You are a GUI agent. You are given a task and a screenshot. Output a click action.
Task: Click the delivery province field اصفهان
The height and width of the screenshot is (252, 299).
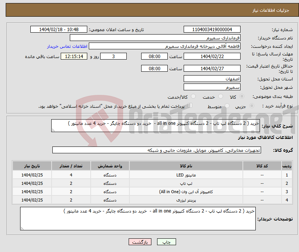[x=212, y=79]
